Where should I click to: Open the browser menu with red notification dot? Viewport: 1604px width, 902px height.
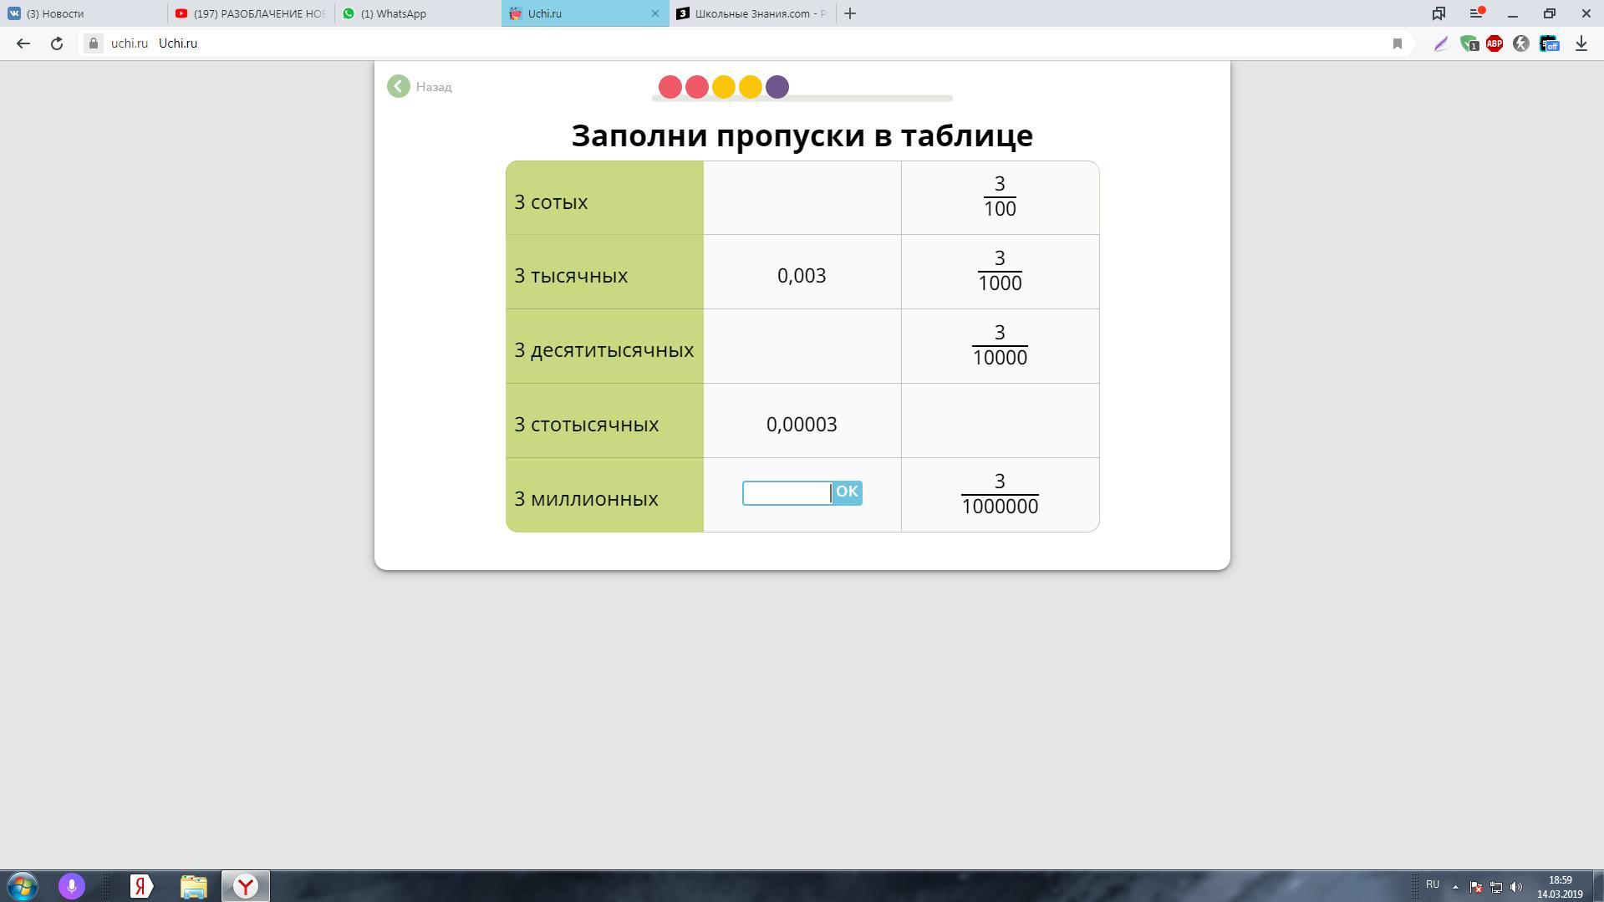(1477, 13)
